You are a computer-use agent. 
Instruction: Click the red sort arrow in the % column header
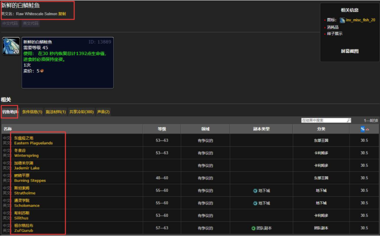pos(367,129)
